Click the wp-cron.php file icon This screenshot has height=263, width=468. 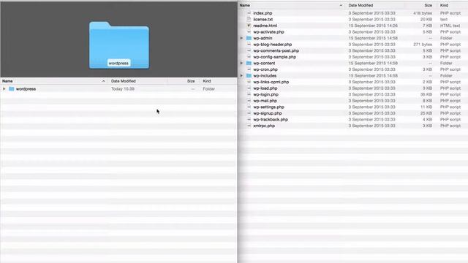pyautogui.click(x=249, y=69)
